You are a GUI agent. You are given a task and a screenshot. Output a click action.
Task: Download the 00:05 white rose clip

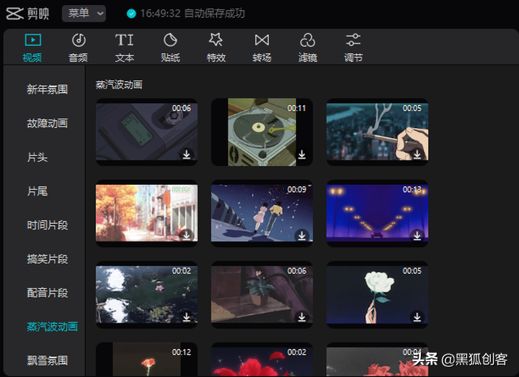coord(417,317)
